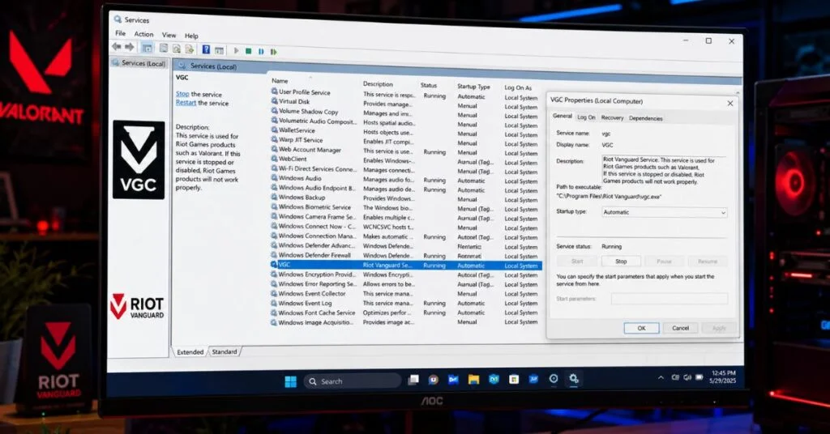The image size is (830, 434).
Task: Open File Explorer from the taskbar
Action: [x=473, y=380]
